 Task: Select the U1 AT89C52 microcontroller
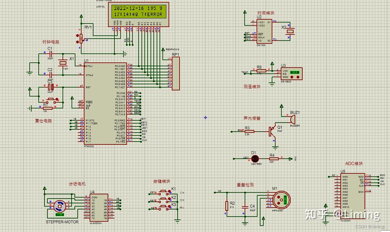pos(105,104)
